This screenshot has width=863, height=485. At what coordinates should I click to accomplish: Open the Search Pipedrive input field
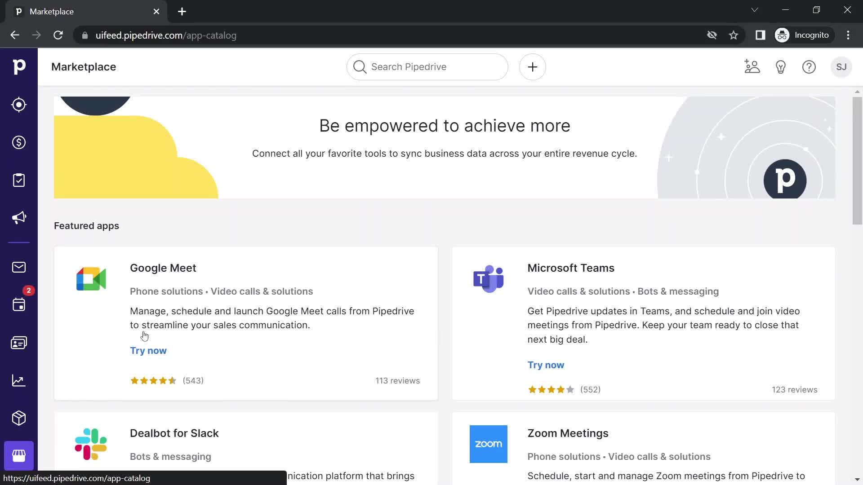click(x=427, y=67)
